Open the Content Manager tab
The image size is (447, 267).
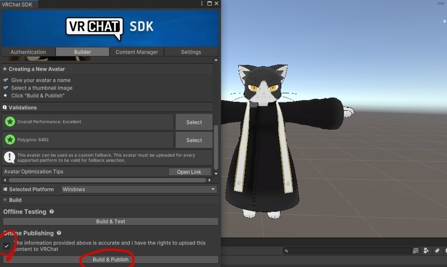tap(136, 52)
